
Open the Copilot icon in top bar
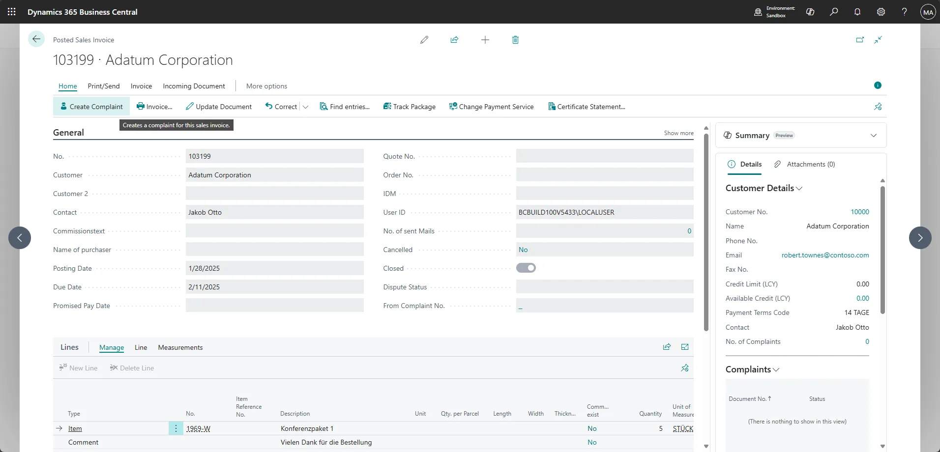click(x=810, y=12)
